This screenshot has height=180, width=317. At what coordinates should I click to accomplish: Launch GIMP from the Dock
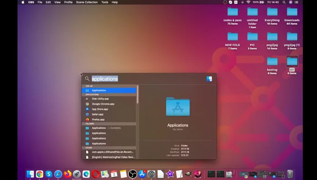point(188,174)
